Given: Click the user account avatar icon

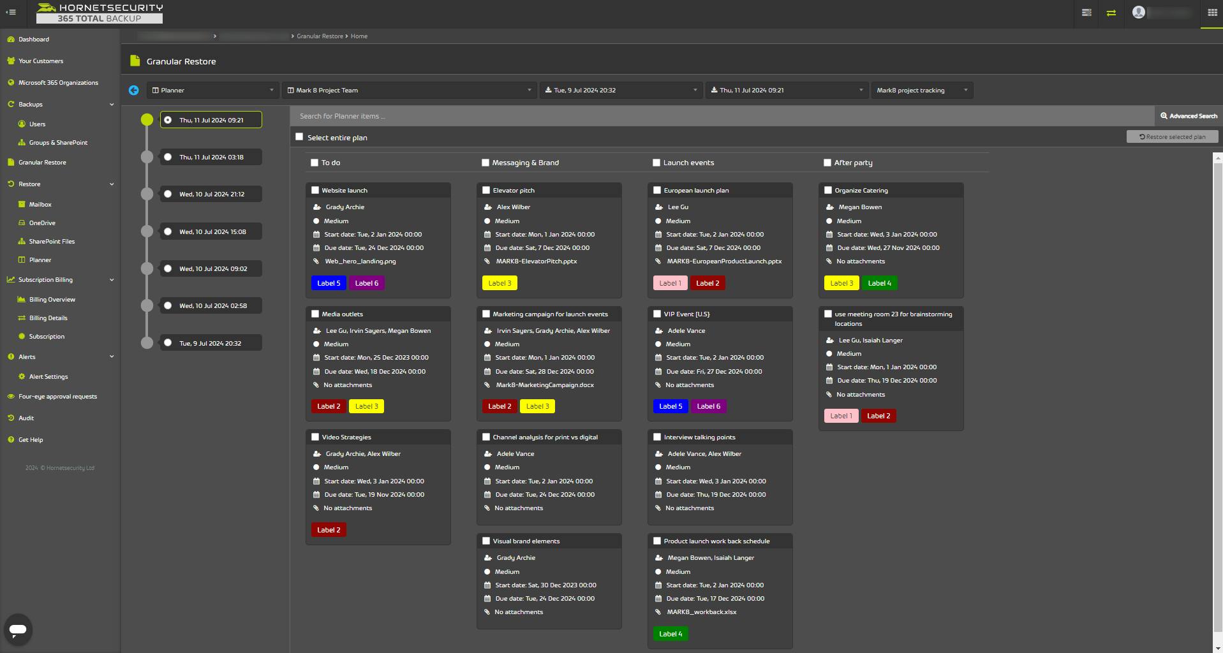Looking at the screenshot, I should click(1138, 13).
